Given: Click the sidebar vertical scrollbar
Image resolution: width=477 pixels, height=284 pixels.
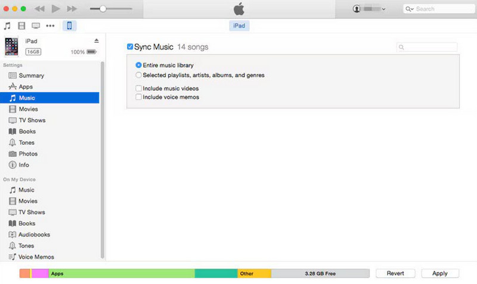Looking at the screenshot, I should click(x=103, y=160).
